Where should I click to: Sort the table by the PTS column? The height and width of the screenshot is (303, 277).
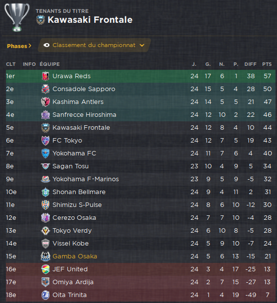point(267,64)
